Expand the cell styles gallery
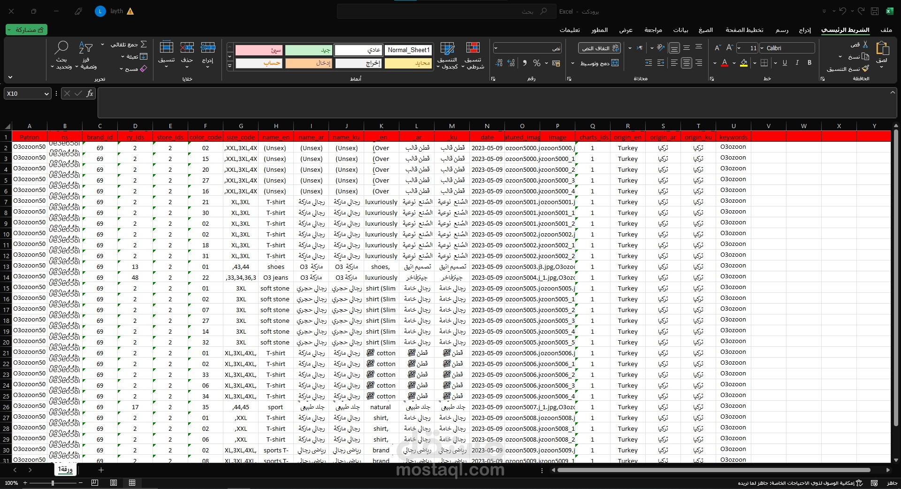This screenshot has width=901, height=489. click(230, 66)
